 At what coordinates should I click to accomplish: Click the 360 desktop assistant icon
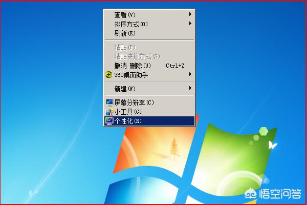tap(108, 75)
